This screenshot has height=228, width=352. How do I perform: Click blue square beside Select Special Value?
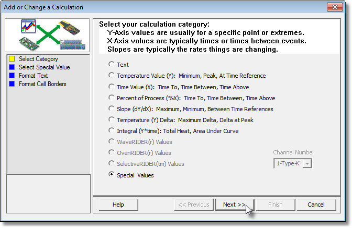click(12, 67)
